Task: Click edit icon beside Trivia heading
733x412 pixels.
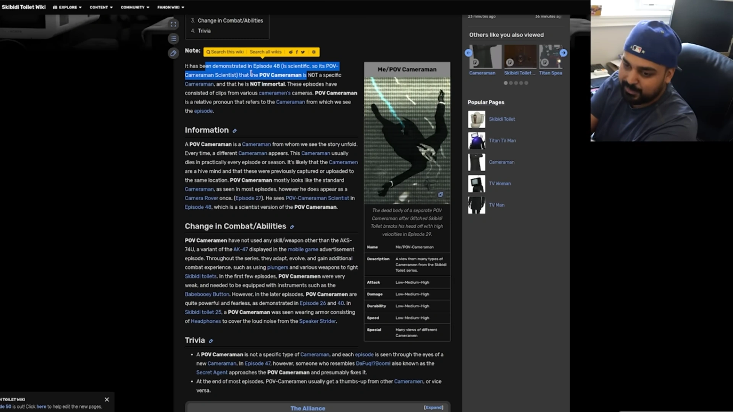Action: point(211,341)
